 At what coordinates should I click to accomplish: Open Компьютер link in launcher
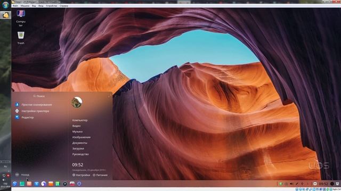coord(80,120)
